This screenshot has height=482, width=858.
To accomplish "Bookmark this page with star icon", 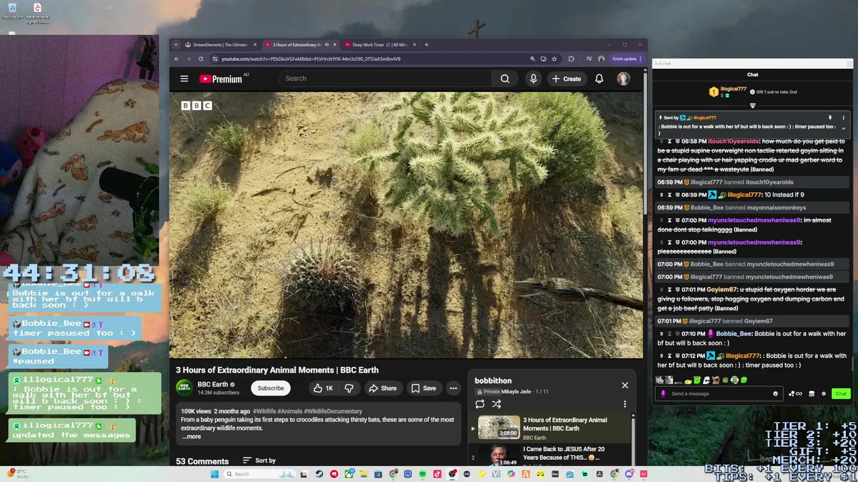I will 554,59.
